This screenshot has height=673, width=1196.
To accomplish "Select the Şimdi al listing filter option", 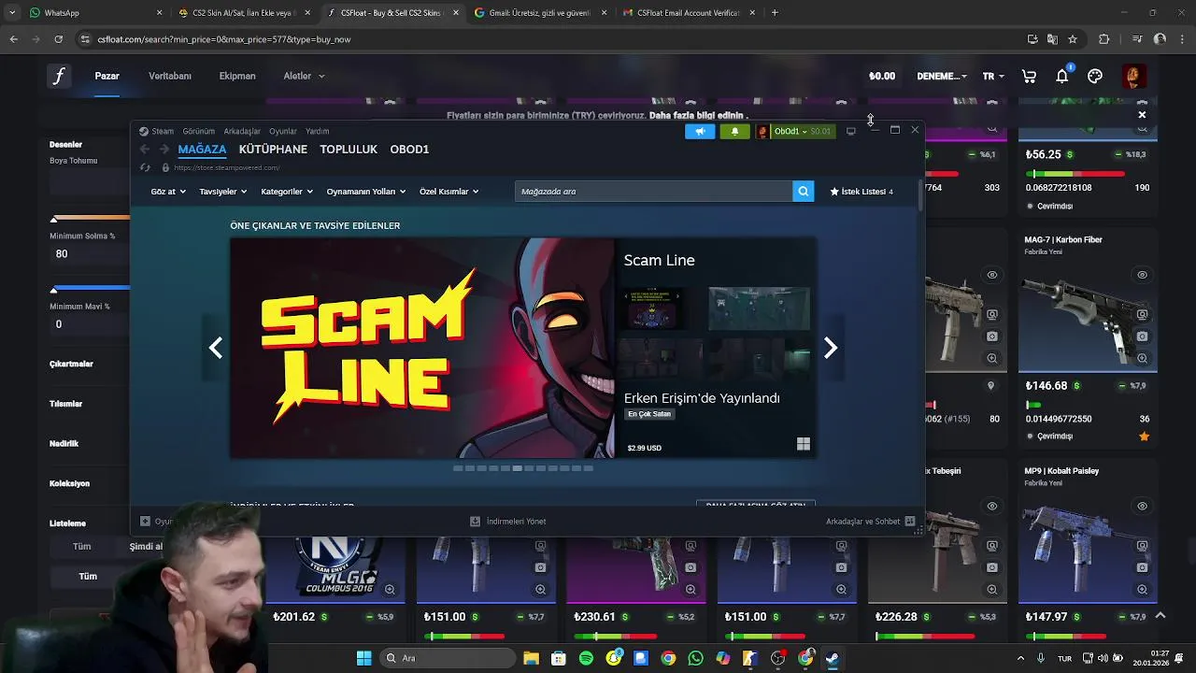I will pyautogui.click(x=146, y=547).
